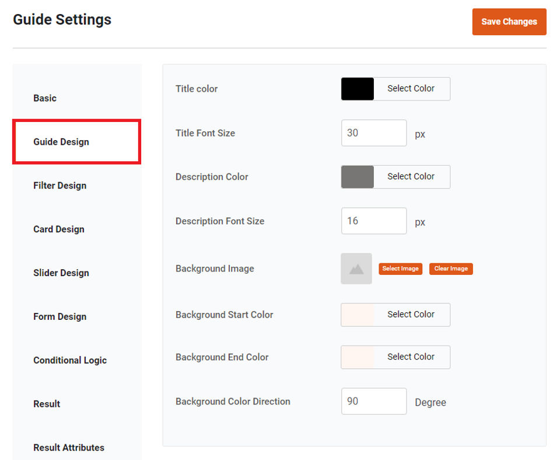Open the Basic settings tab
The height and width of the screenshot is (460, 560).
coord(45,98)
